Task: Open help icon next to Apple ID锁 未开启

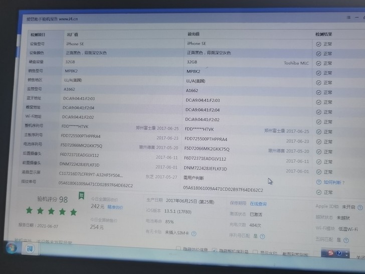Action: click(360, 207)
